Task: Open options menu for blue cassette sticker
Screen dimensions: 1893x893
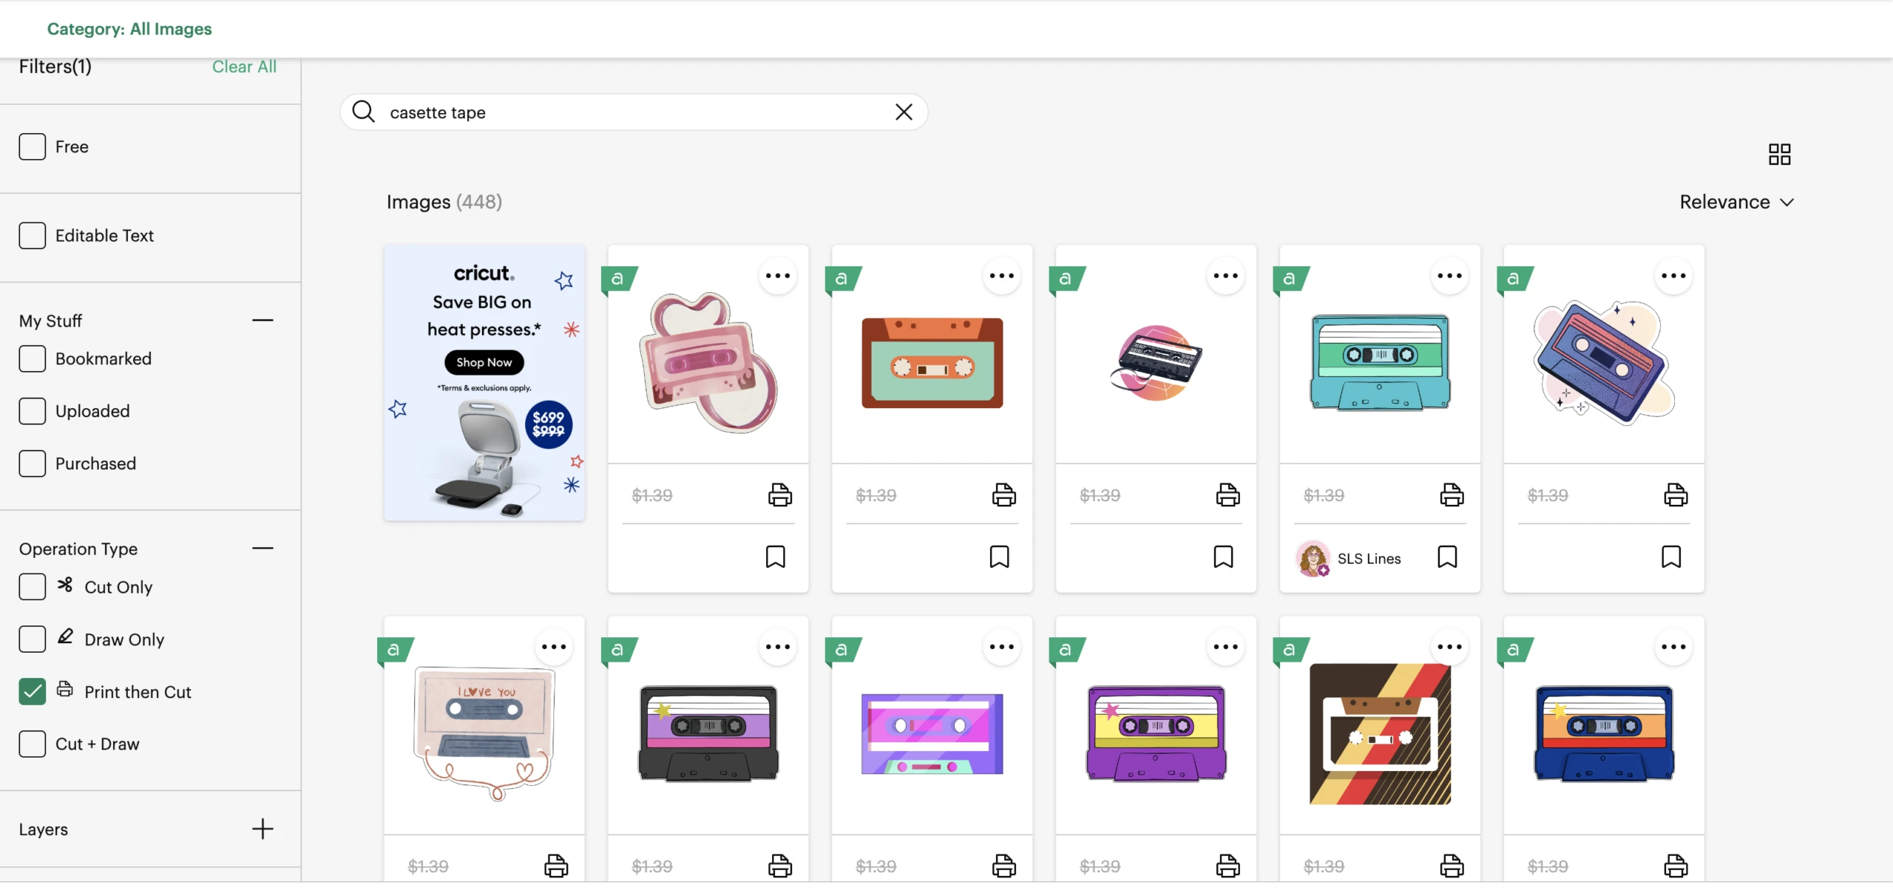Action: coord(1673,276)
